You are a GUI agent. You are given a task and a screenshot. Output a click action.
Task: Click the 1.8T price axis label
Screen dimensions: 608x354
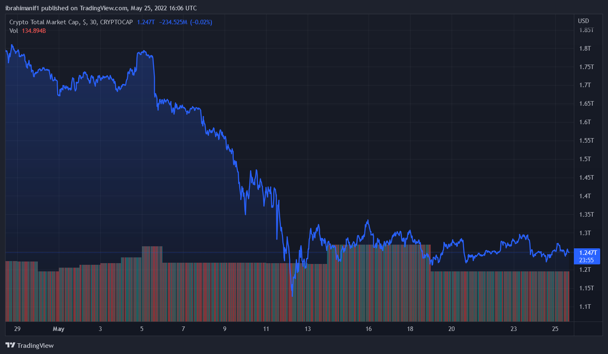(585, 49)
